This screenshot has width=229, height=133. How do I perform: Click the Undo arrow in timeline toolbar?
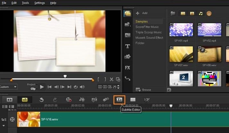(41, 100)
